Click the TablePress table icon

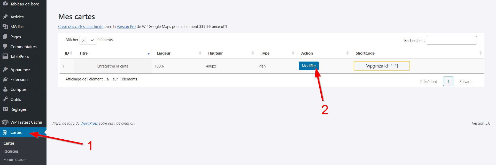click(5, 56)
